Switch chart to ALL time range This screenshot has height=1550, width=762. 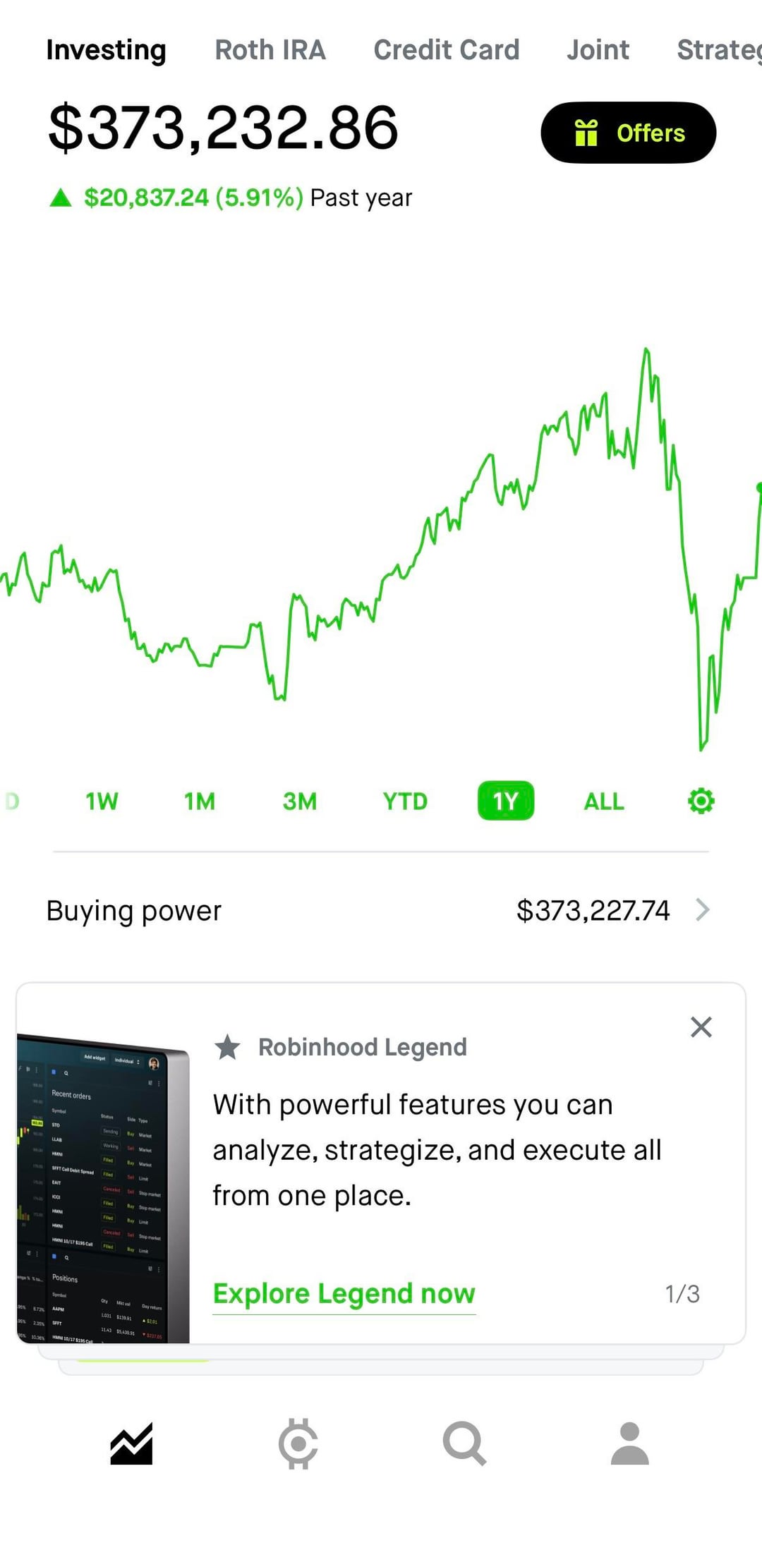click(604, 801)
